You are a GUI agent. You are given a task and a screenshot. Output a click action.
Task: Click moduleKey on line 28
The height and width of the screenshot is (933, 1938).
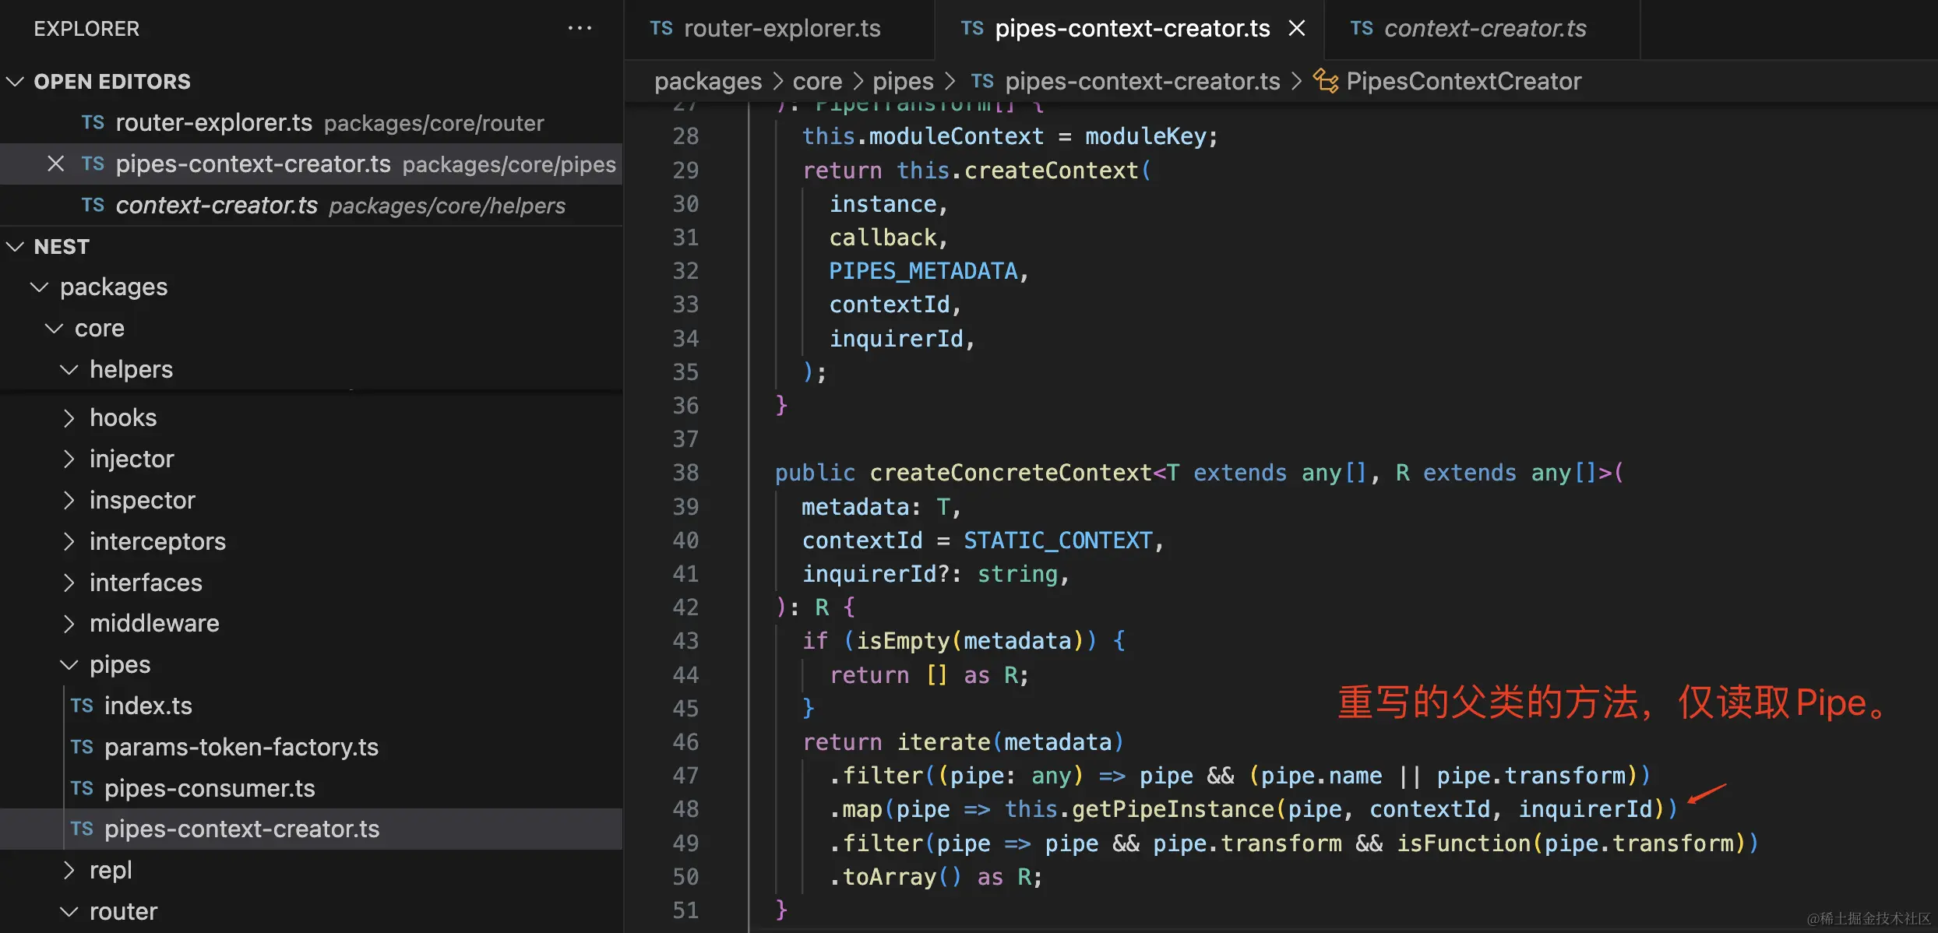point(1145,137)
